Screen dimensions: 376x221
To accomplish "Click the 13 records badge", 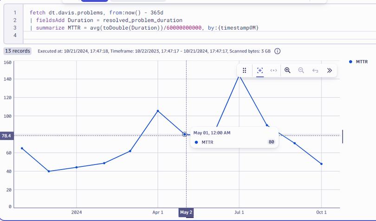I will [x=17, y=51].
